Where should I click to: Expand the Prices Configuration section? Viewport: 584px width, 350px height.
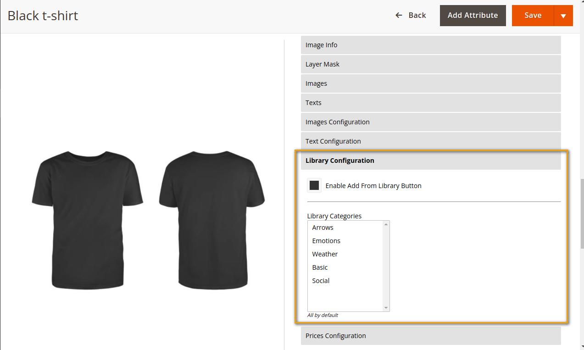(431, 336)
